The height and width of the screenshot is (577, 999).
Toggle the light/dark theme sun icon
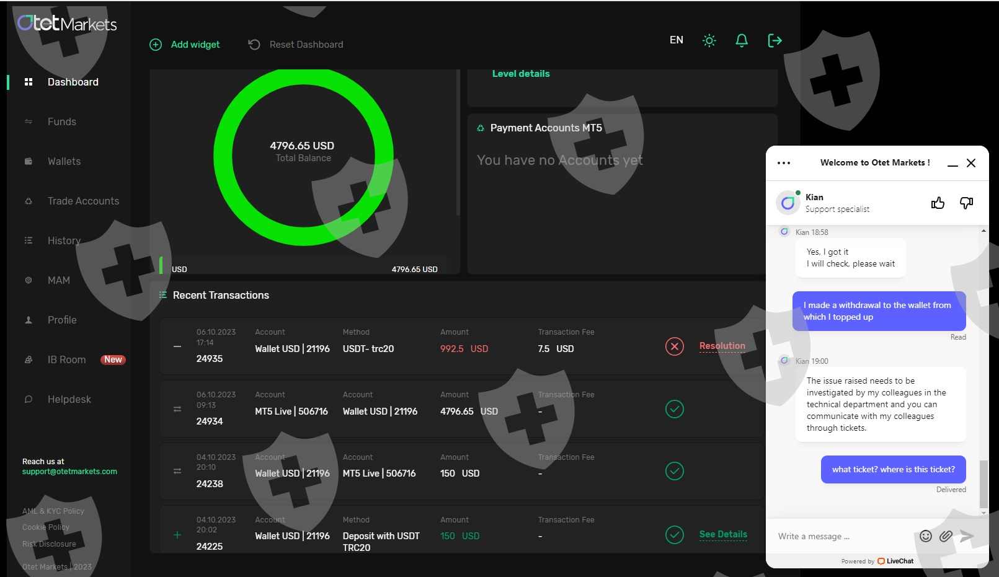pos(709,41)
